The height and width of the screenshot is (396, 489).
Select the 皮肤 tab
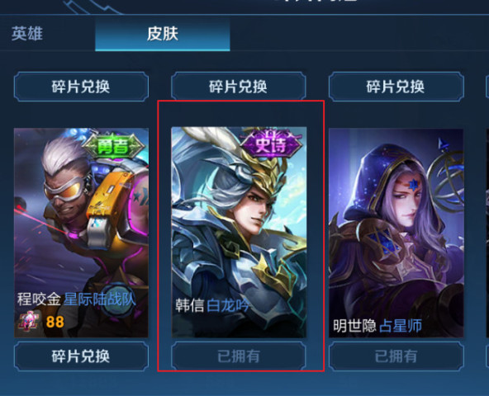pos(163,34)
